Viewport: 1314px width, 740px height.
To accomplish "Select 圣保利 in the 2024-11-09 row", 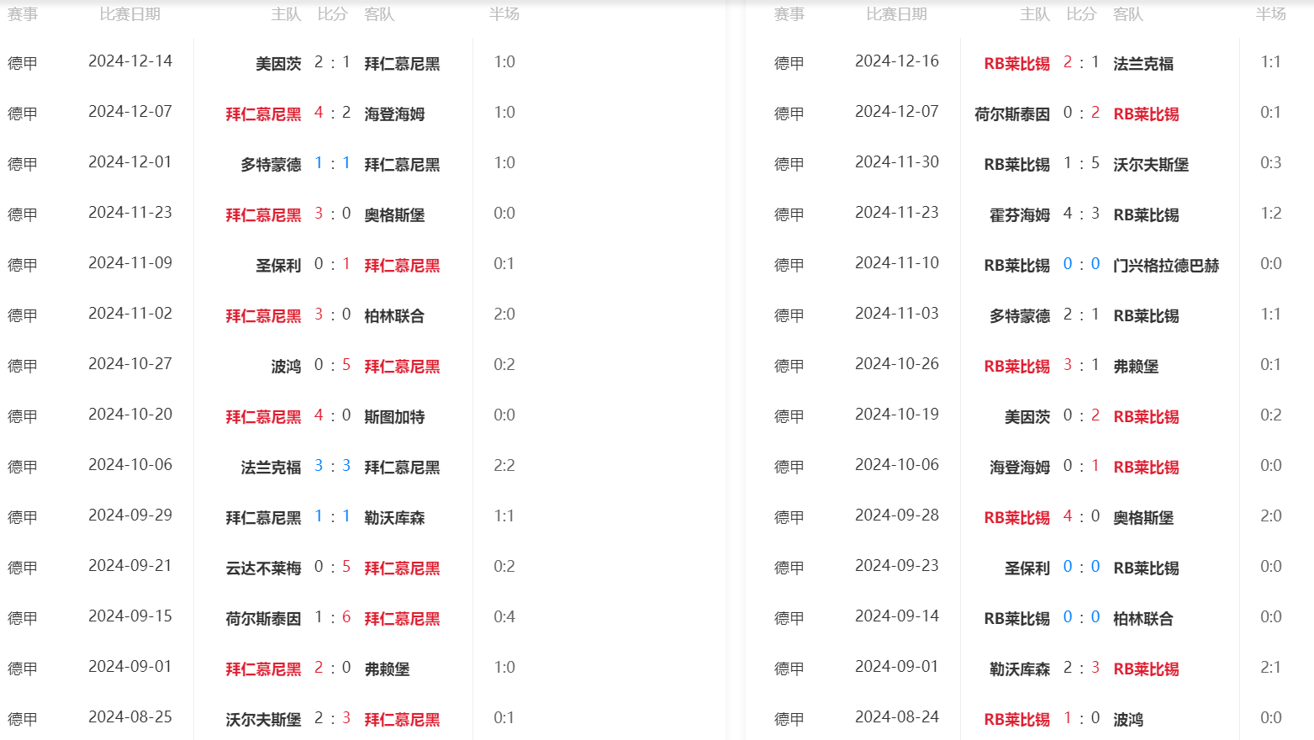I will click(278, 266).
